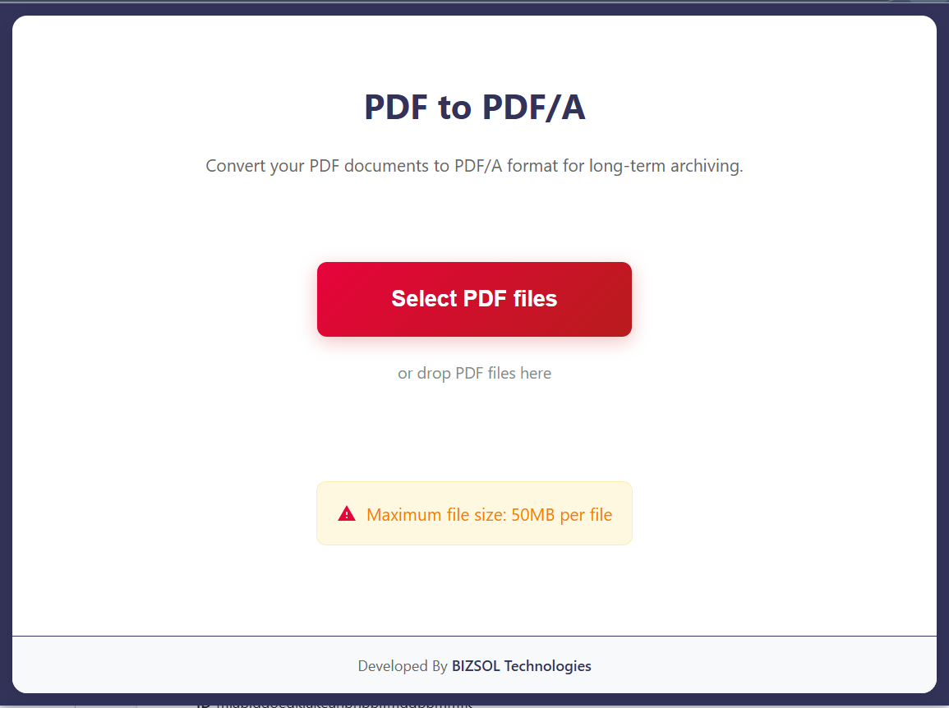Click "per file" in the yellow notice
This screenshot has width=949, height=708.
586,515
